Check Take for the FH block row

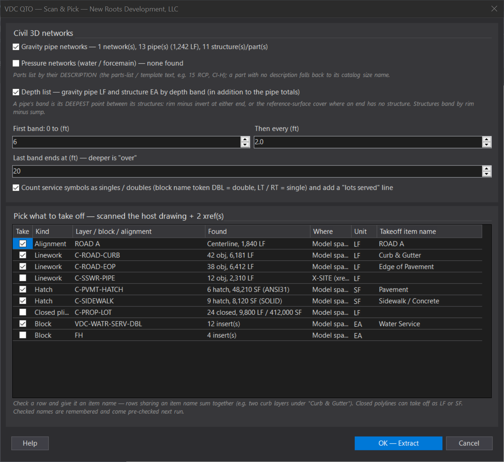23,335
